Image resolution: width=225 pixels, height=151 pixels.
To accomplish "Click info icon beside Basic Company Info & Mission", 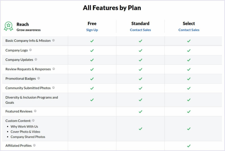I will pos(53,40).
